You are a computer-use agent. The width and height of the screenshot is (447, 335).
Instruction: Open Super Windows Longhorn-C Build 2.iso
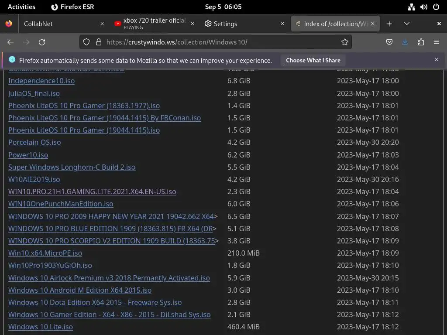coord(72,167)
